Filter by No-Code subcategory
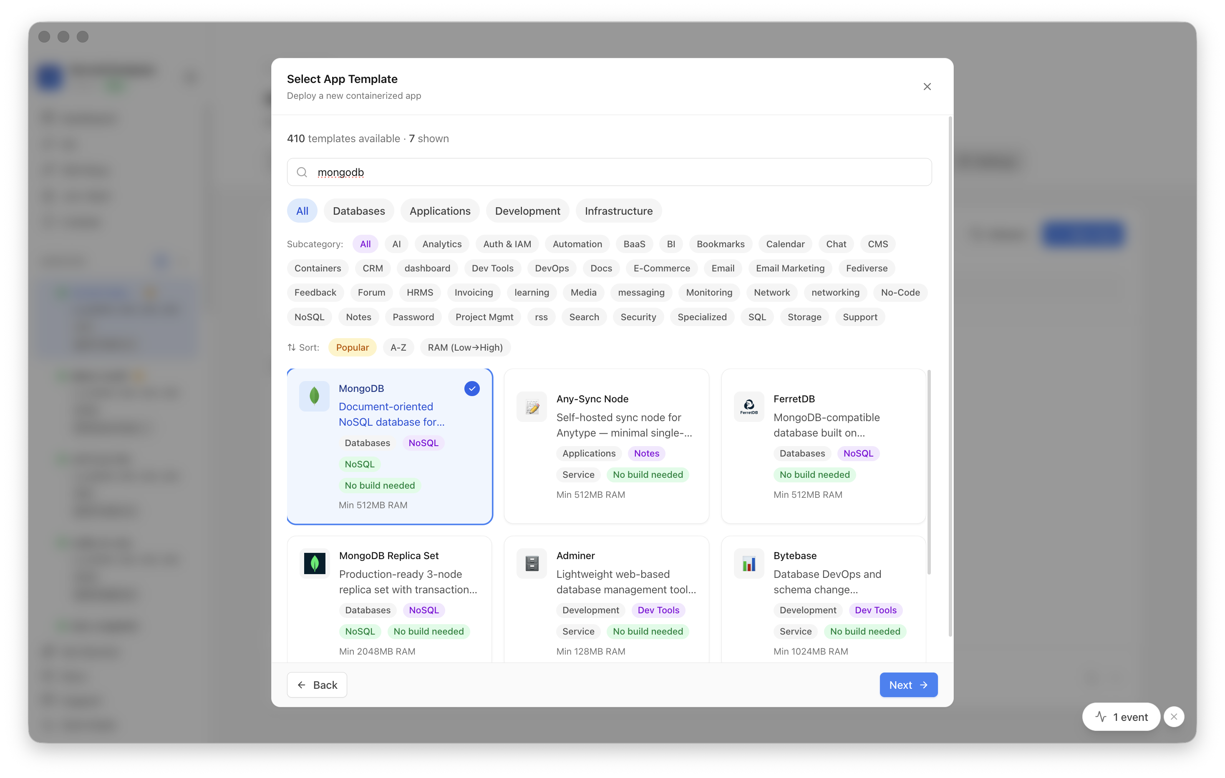1225x778 pixels. (900, 292)
